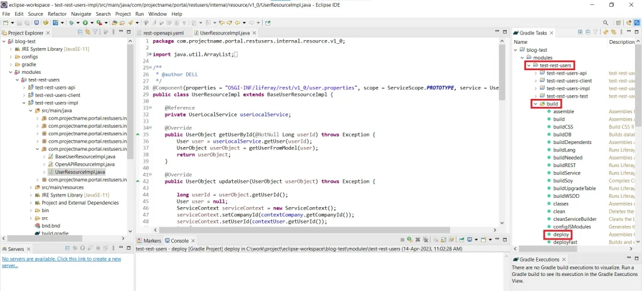
Task: Click Project Explorer vertical scrollbar
Action: [130, 102]
